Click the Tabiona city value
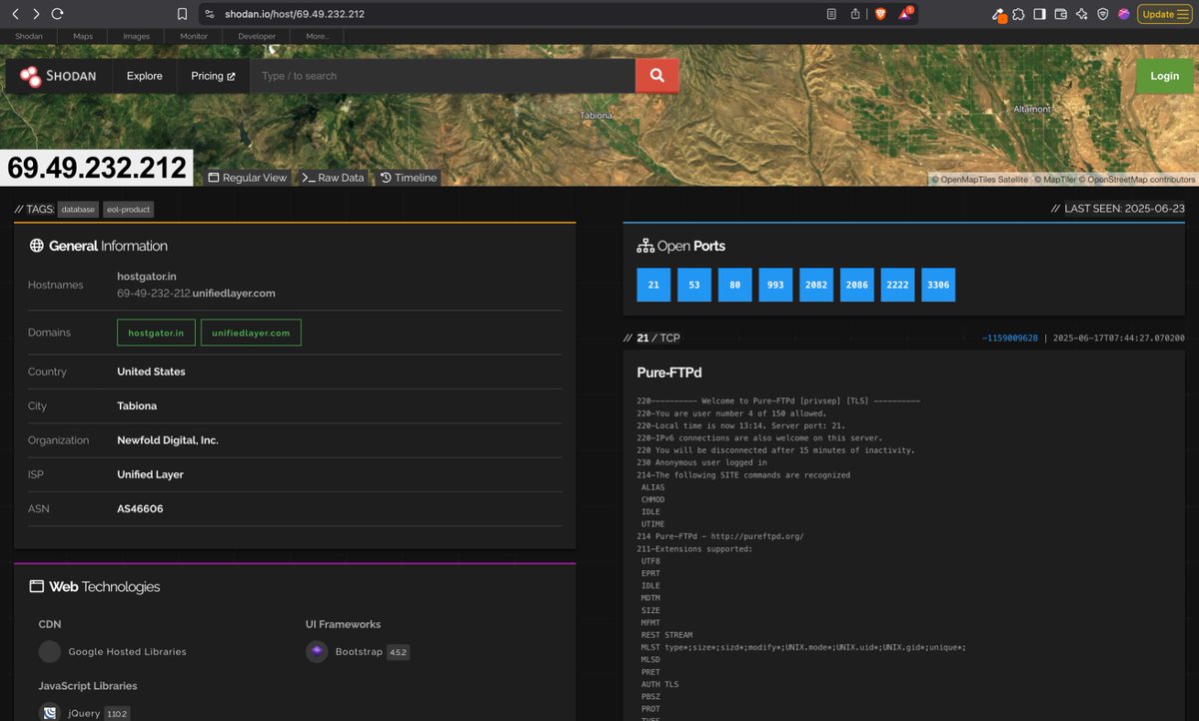The height and width of the screenshot is (721, 1199). pyautogui.click(x=137, y=406)
